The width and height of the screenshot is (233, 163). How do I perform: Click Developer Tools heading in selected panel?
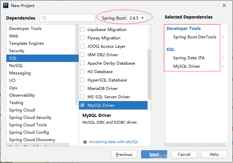coord(183,28)
